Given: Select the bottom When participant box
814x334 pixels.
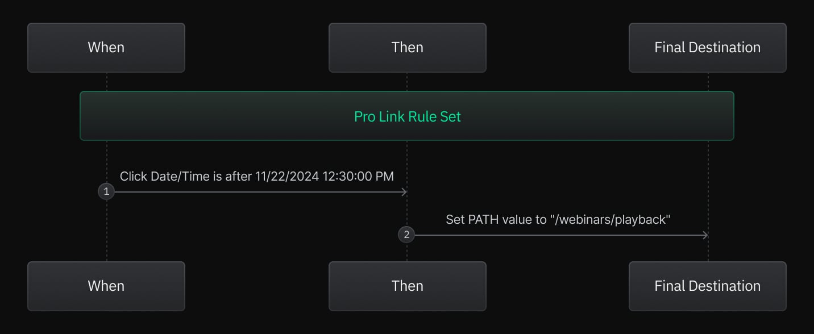Looking at the screenshot, I should 106,286.
